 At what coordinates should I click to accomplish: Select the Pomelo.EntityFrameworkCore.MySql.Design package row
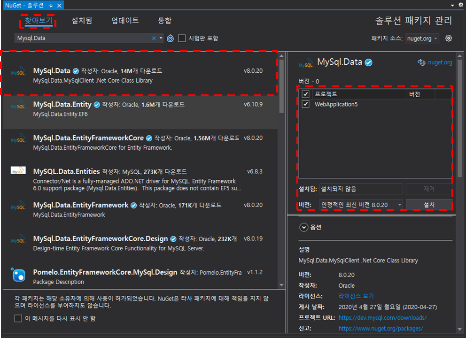[x=140, y=276]
